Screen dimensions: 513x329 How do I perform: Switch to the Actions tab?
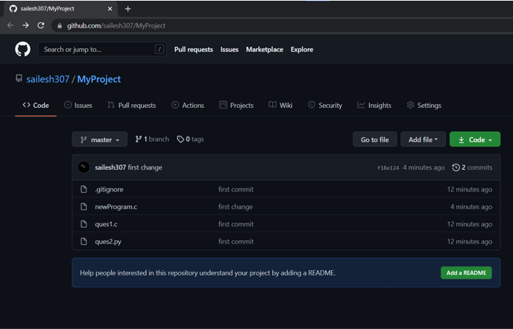coord(188,105)
